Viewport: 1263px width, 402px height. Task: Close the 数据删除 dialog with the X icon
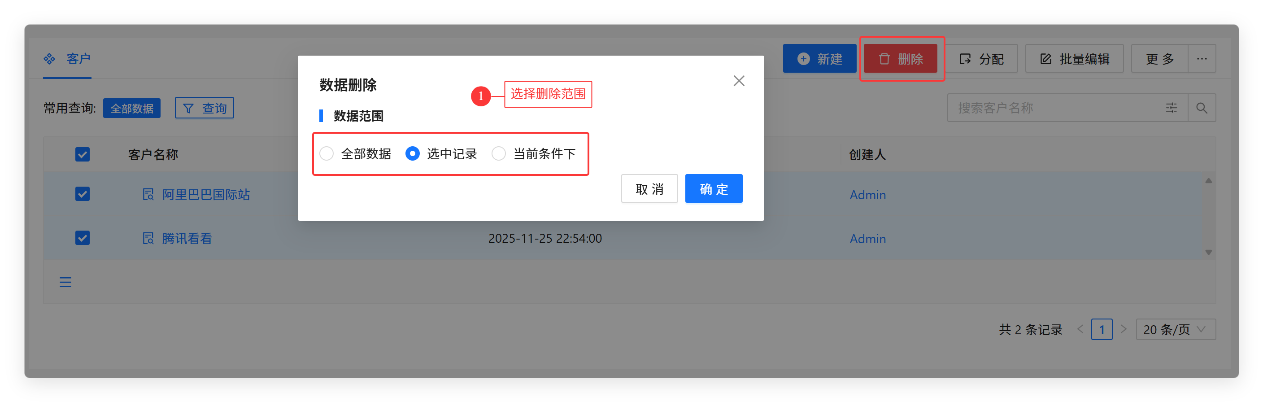click(x=739, y=81)
